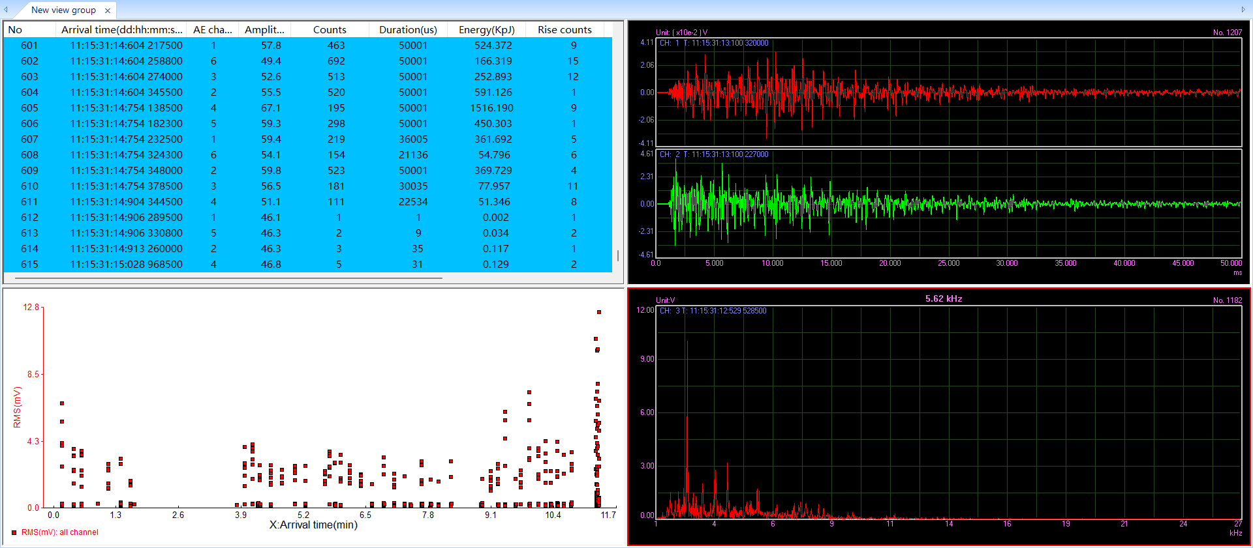The image size is (1253, 548).
Task: Click the table vertical scrollbar thumb
Action: pos(617,255)
